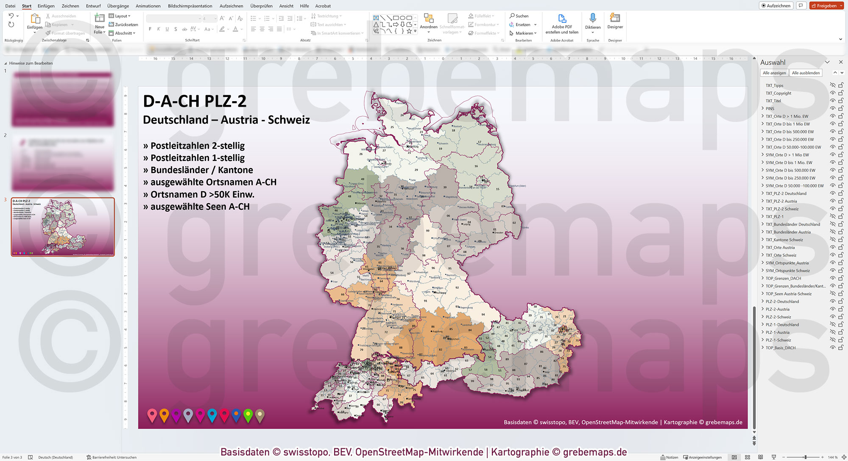The height and width of the screenshot is (461, 848).
Task: Click the Alle anzeigen button
Action: coord(774,73)
